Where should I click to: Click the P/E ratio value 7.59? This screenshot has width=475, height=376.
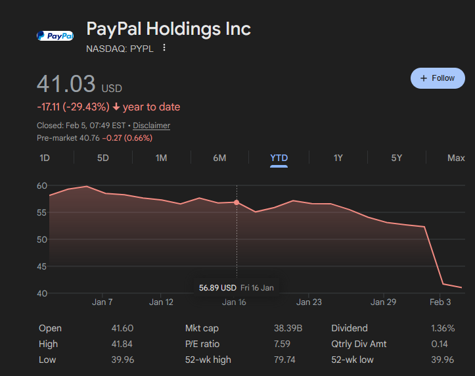pos(282,344)
